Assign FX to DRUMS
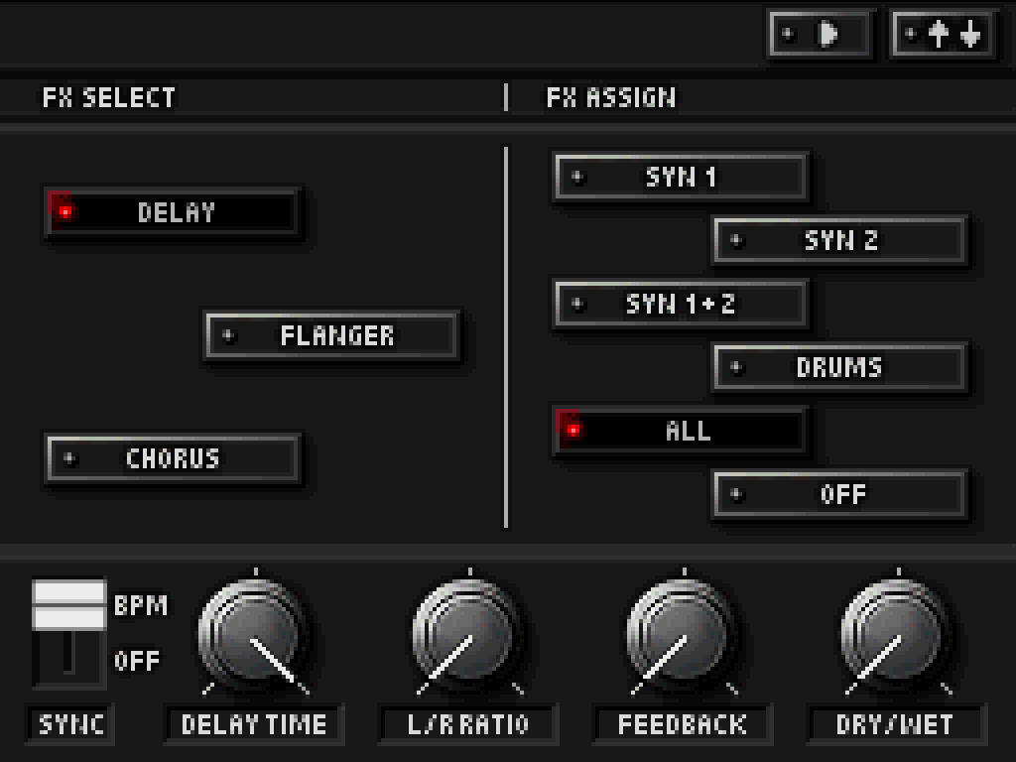 [839, 367]
